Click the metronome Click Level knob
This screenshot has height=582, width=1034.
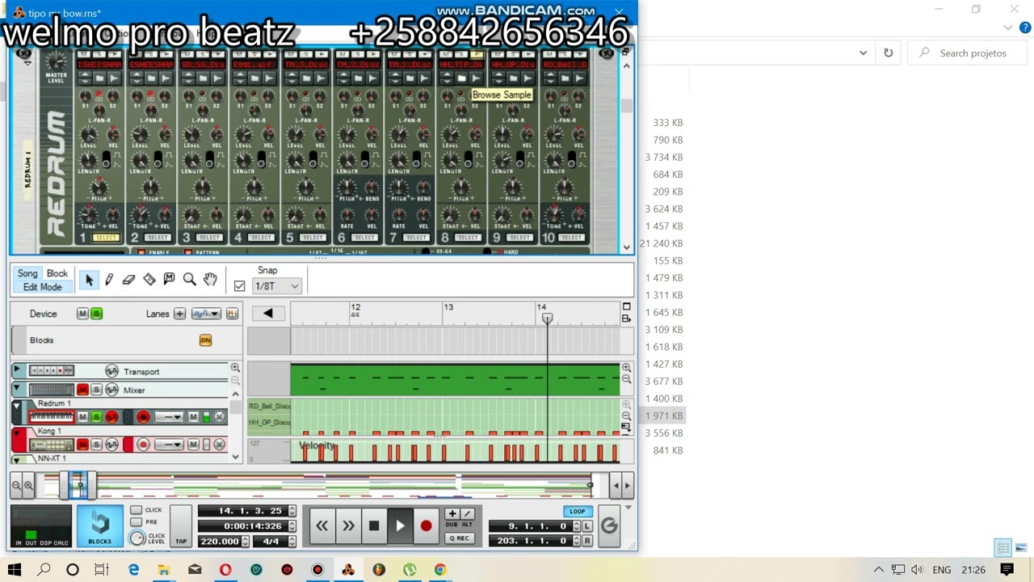tap(137, 538)
